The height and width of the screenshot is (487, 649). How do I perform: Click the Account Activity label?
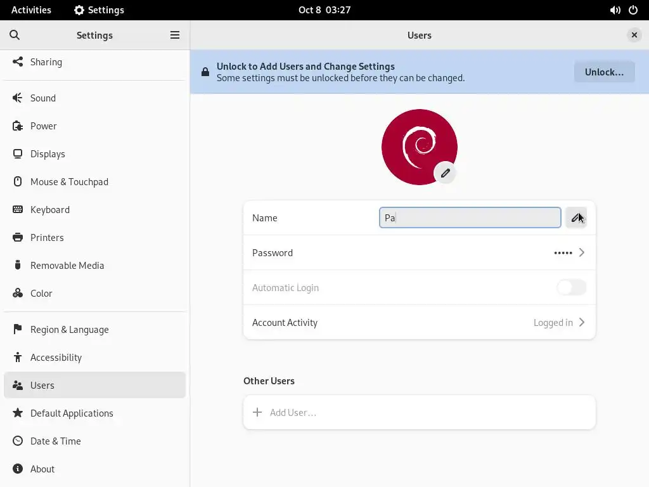[x=285, y=323]
